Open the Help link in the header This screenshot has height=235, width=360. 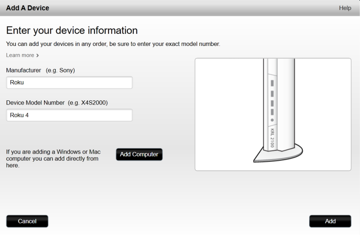pos(345,8)
